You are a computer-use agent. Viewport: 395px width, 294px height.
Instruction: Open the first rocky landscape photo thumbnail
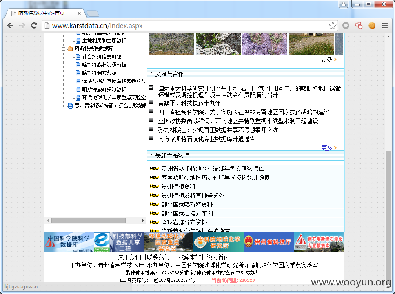click(x=172, y=44)
